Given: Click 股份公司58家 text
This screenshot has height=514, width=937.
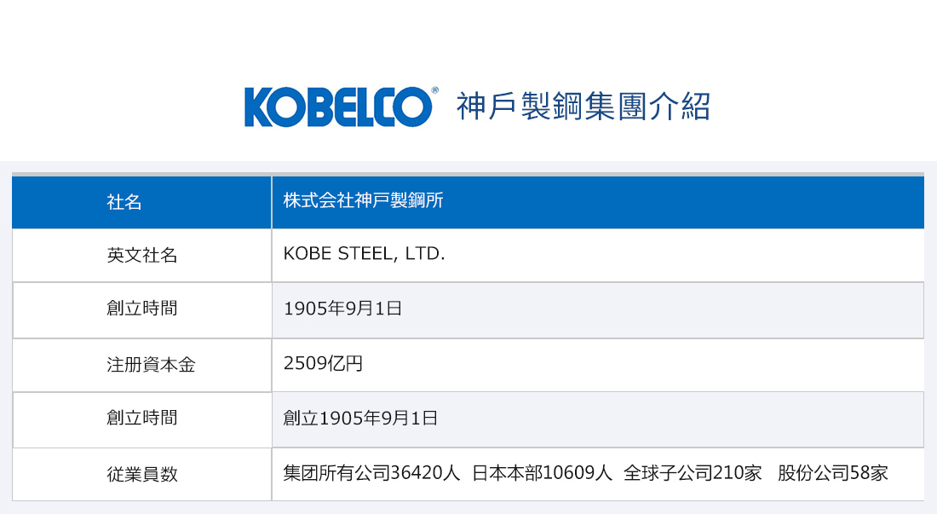Looking at the screenshot, I should pos(832,473).
